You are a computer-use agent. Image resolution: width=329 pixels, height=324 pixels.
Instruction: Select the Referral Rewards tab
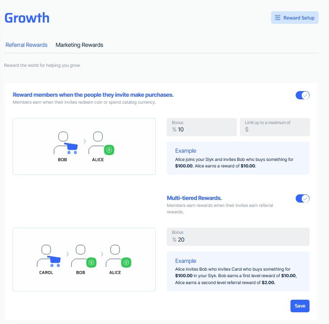pyautogui.click(x=26, y=45)
